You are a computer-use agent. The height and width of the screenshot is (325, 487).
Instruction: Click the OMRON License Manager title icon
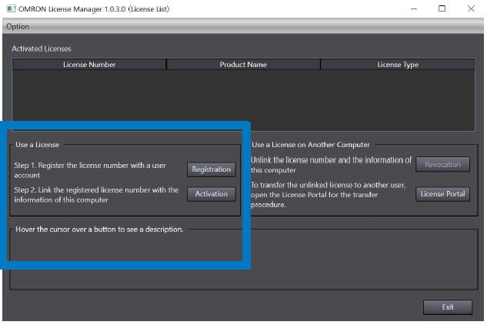pyautogui.click(x=11, y=8)
